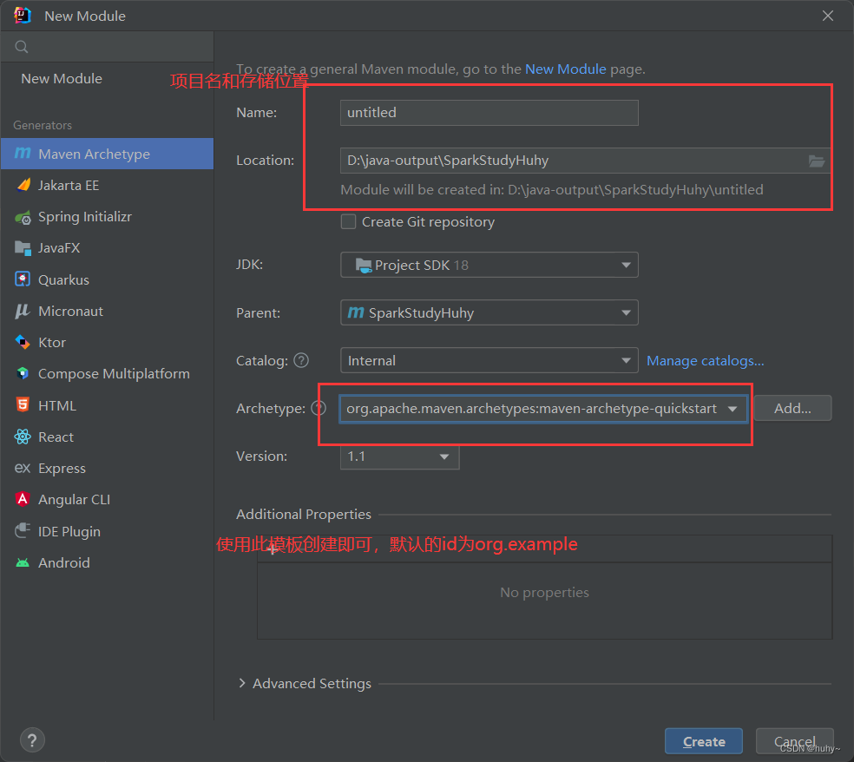The height and width of the screenshot is (762, 854).
Task: Select Jakarta EE generator
Action: (x=107, y=185)
